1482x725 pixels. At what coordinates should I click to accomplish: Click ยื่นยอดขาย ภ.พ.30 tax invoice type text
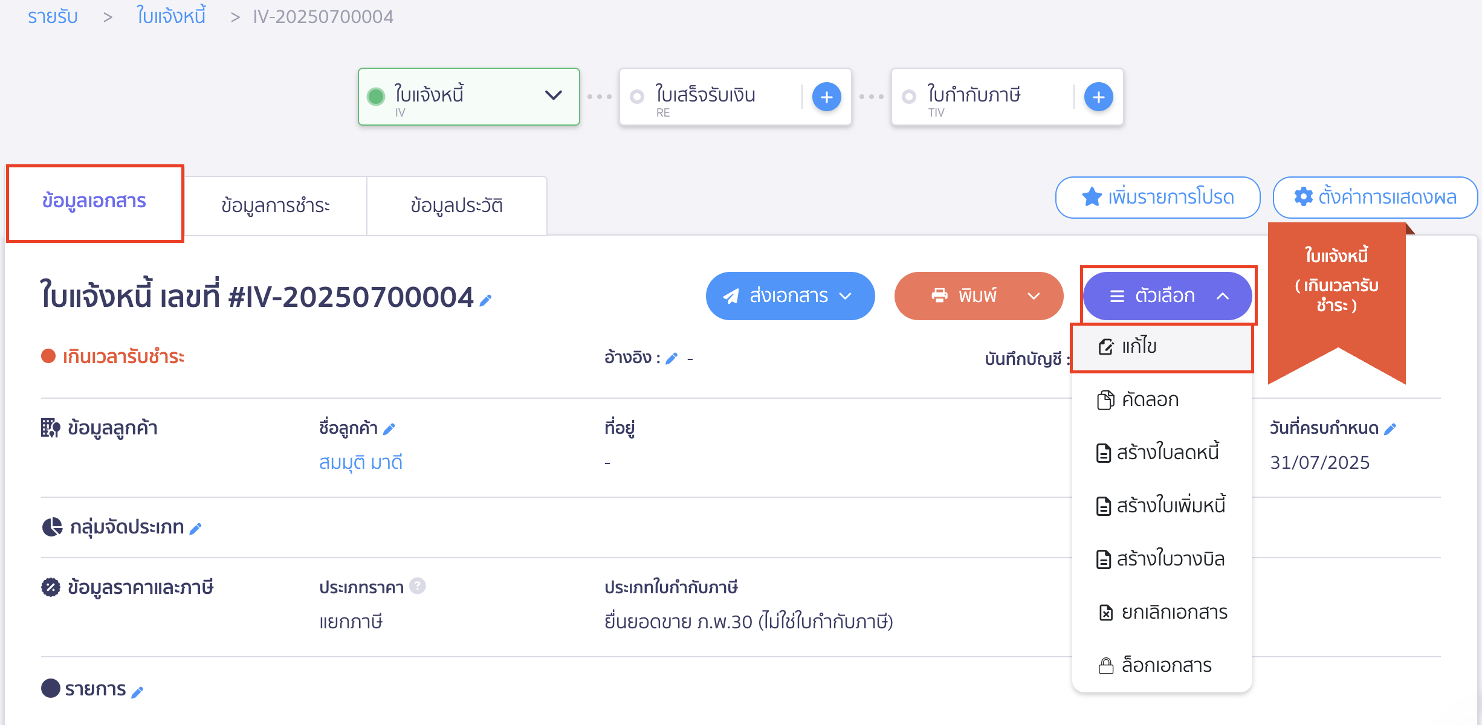point(749,622)
